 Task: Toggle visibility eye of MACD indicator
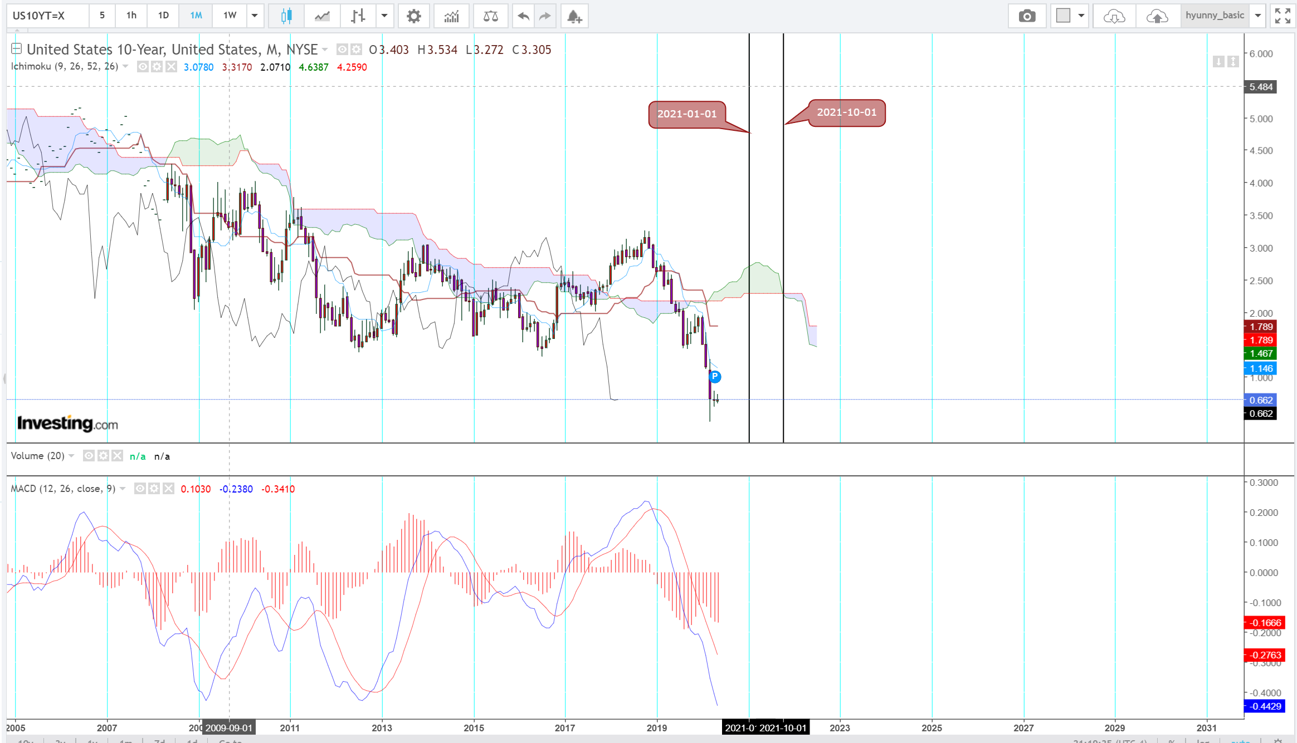tap(140, 489)
